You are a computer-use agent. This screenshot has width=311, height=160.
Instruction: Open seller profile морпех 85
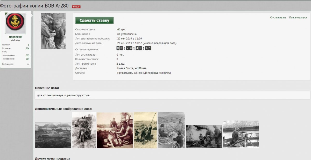(16, 37)
